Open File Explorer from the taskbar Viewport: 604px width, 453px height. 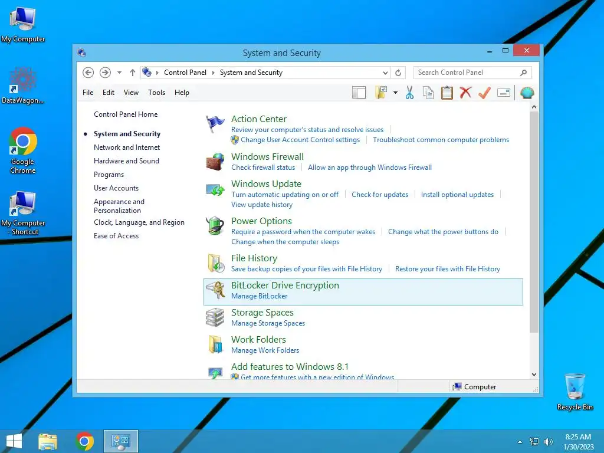[x=48, y=441]
